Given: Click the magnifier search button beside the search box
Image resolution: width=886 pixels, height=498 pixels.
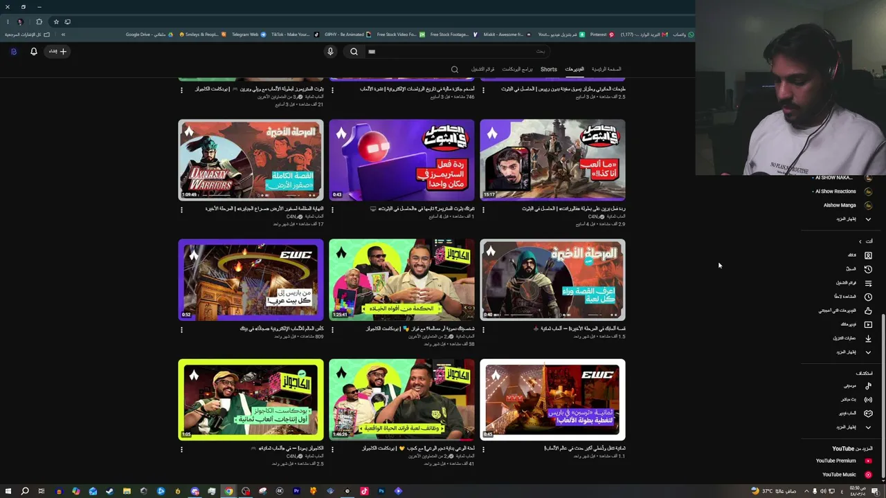Looking at the screenshot, I should click(354, 51).
